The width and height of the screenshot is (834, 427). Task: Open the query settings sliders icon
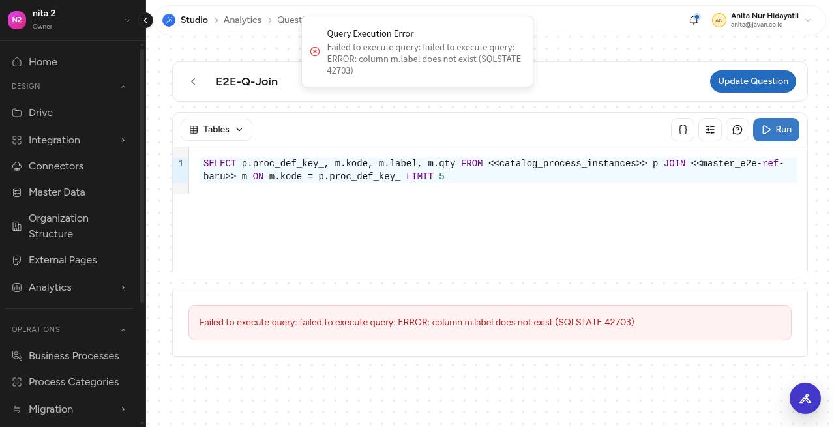(x=710, y=130)
